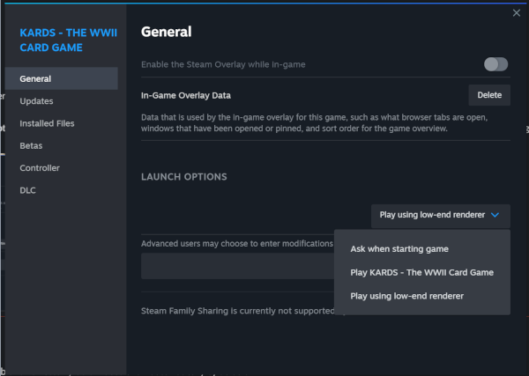Viewport: 529px width, 376px height.
Task: Select the DLC tab
Action: click(28, 190)
